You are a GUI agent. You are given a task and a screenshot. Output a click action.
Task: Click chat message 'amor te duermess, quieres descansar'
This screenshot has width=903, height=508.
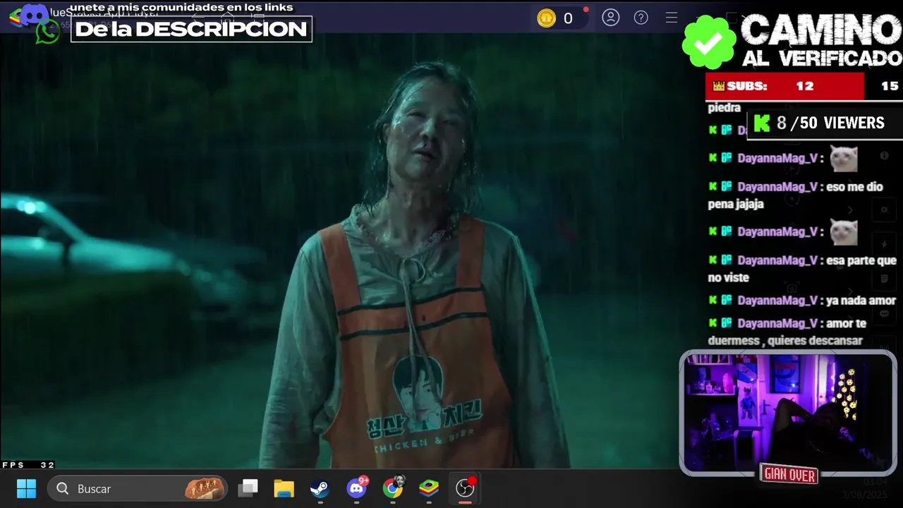(787, 332)
